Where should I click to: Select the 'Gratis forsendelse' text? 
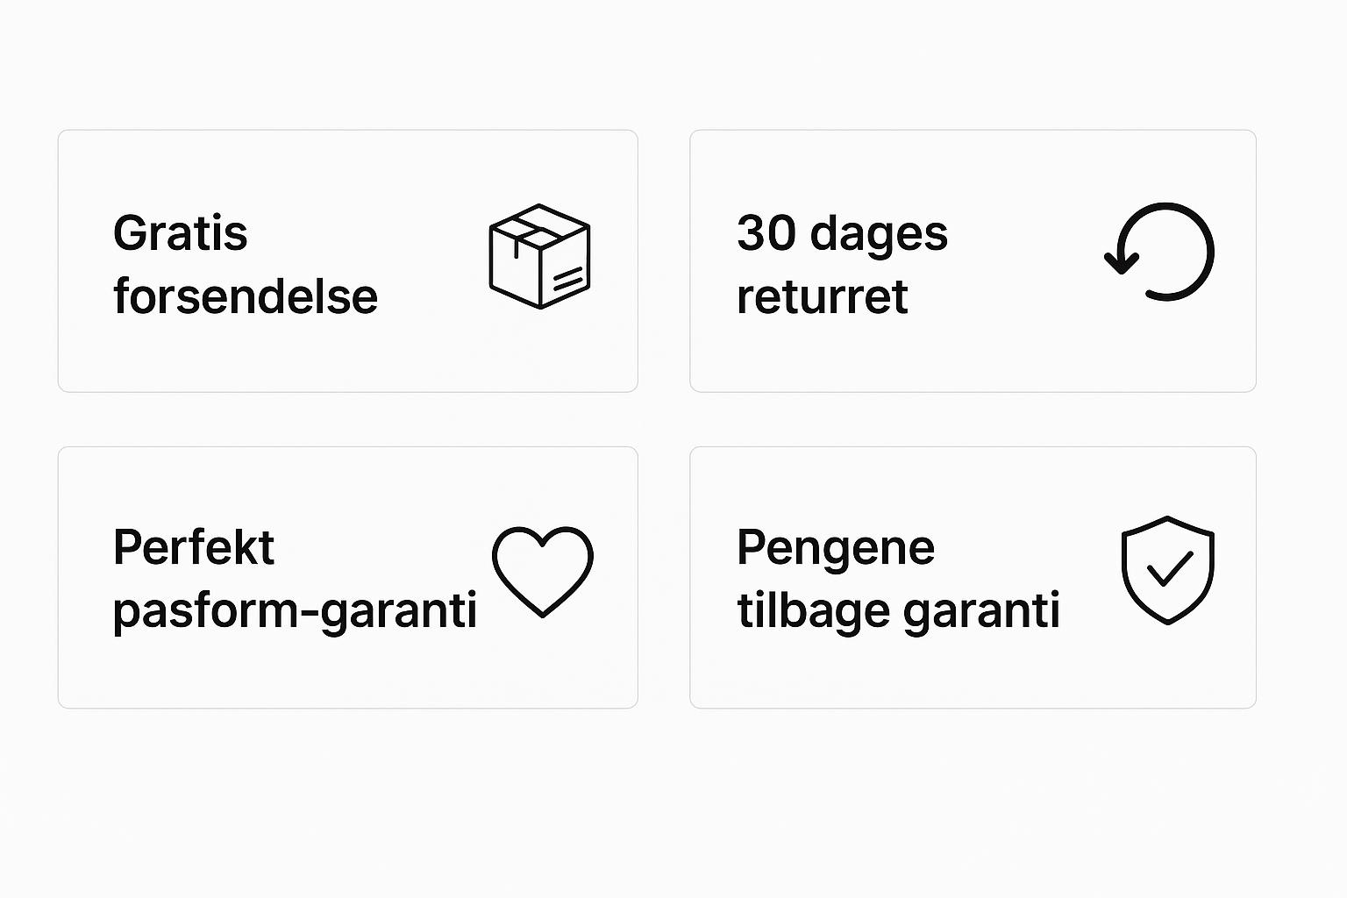(x=246, y=265)
